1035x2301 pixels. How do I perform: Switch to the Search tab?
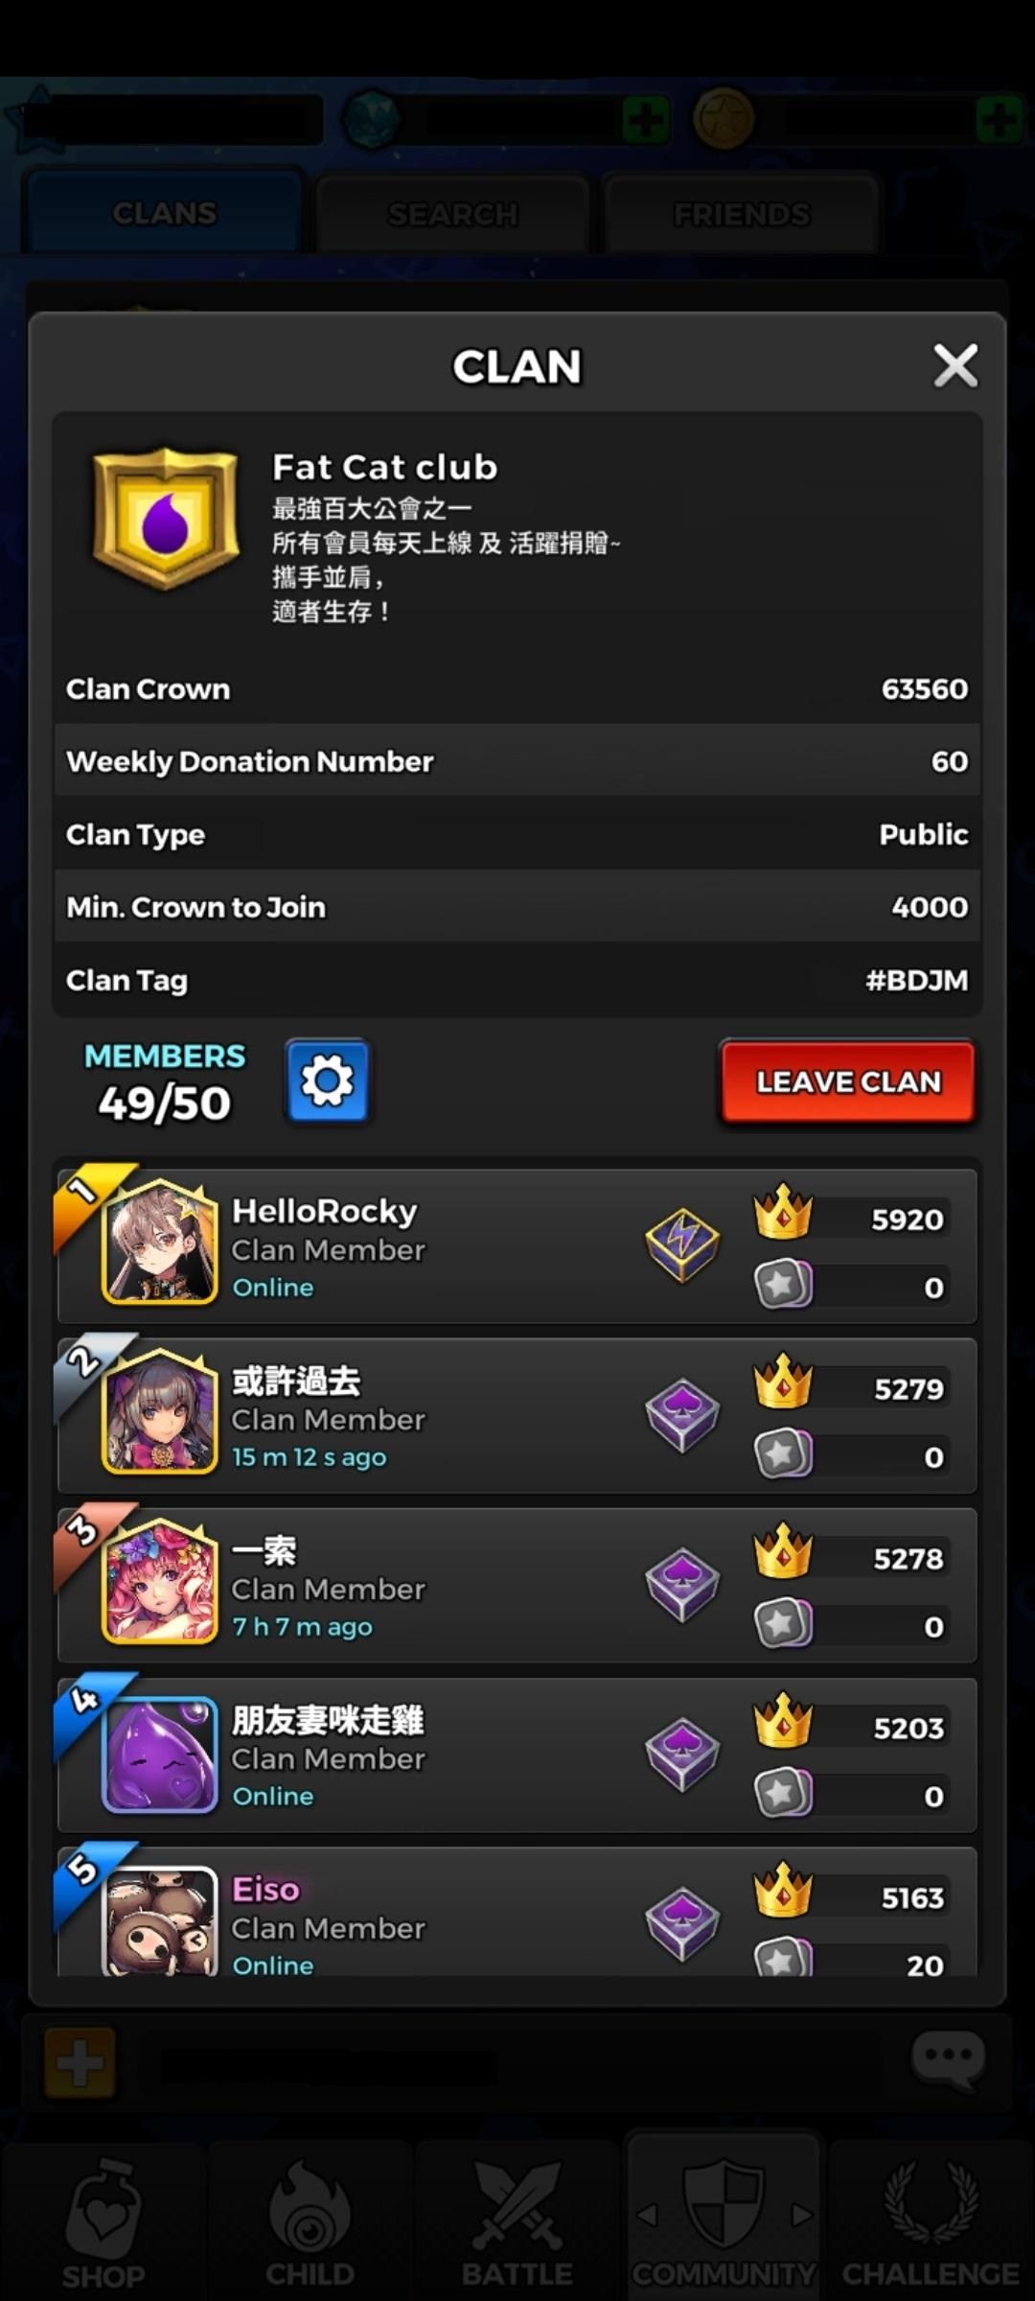point(452,213)
